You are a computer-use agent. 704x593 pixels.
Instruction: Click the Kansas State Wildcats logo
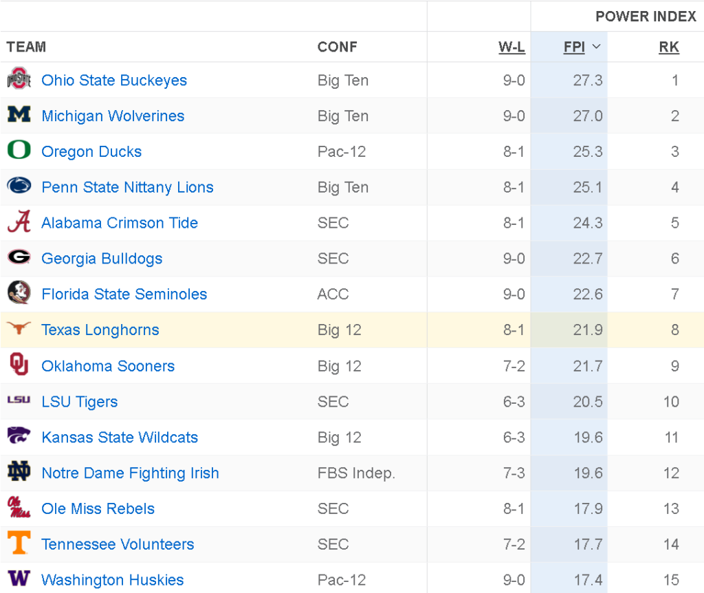coord(19,435)
